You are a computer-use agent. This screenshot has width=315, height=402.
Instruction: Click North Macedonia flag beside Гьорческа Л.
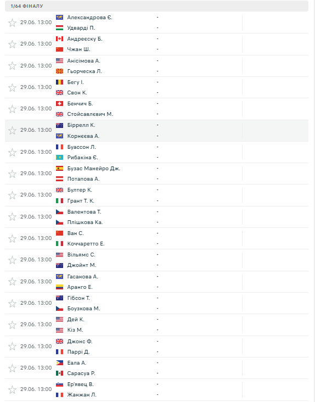point(59,71)
